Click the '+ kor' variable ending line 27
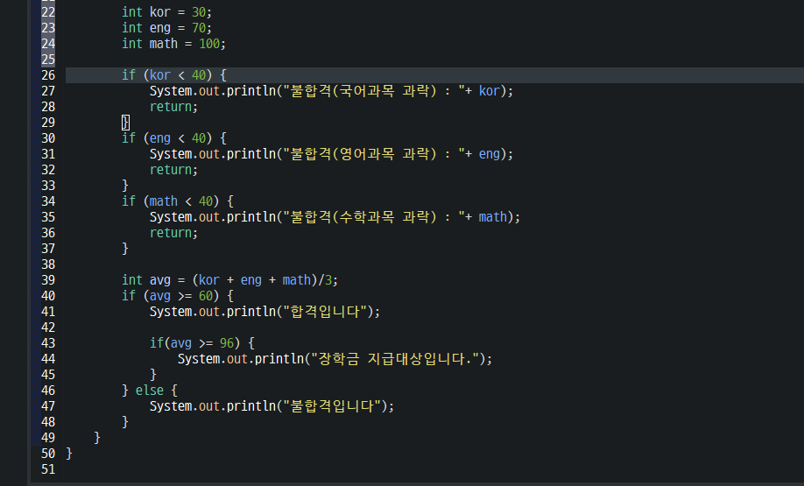The width and height of the screenshot is (804, 486). click(x=482, y=91)
